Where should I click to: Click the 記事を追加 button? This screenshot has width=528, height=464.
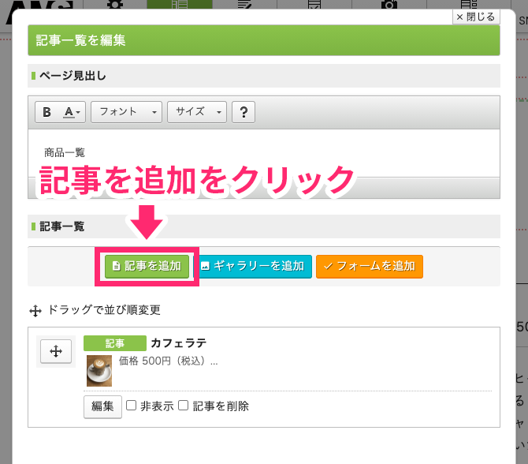point(147,266)
